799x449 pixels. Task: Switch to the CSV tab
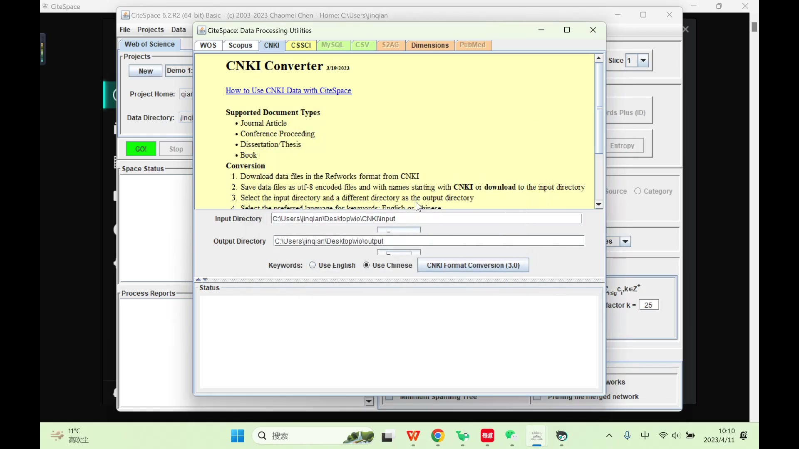[362, 45]
